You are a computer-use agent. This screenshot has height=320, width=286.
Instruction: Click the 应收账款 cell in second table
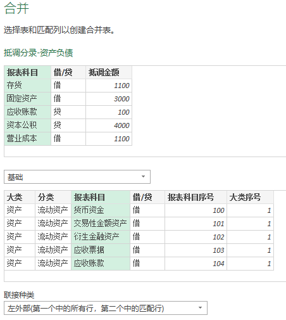click(x=101, y=264)
